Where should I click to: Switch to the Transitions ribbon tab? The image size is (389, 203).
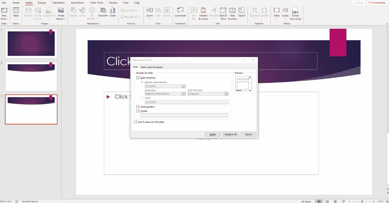click(x=58, y=3)
